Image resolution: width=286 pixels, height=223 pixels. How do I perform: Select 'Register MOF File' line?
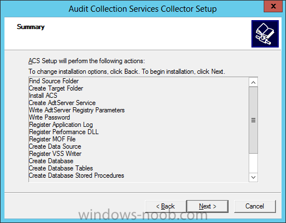coord(52,139)
